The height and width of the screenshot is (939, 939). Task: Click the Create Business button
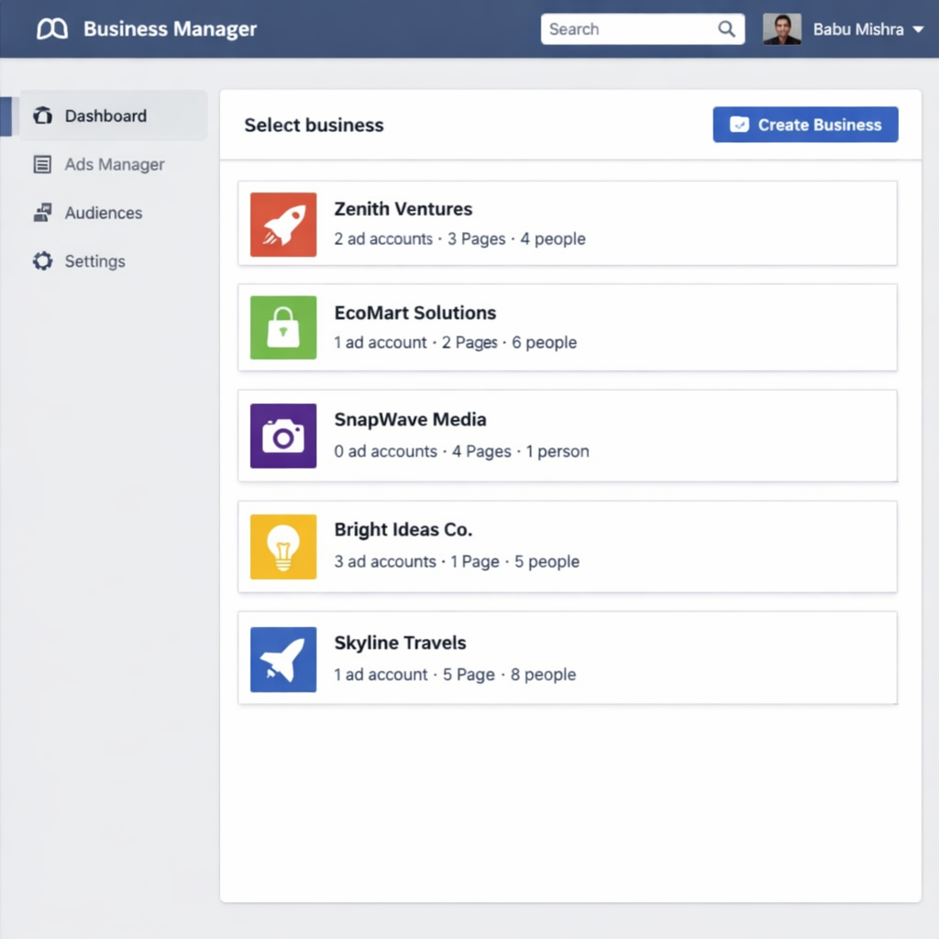tap(805, 125)
